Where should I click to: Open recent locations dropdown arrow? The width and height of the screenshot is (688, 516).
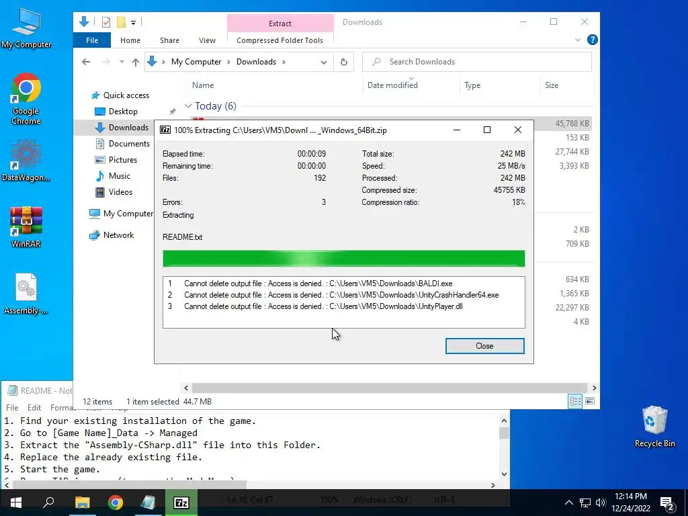122,62
